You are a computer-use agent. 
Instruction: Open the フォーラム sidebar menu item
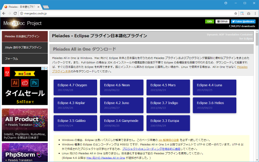(25, 59)
